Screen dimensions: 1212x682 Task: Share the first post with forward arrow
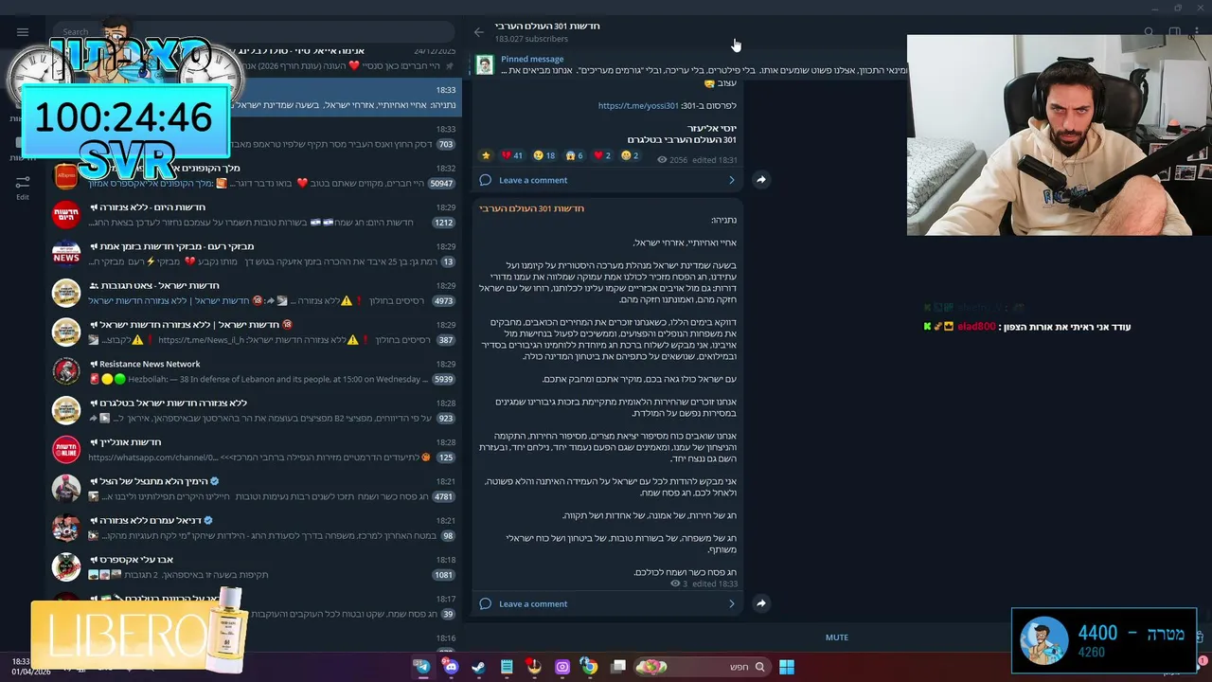tap(760, 179)
